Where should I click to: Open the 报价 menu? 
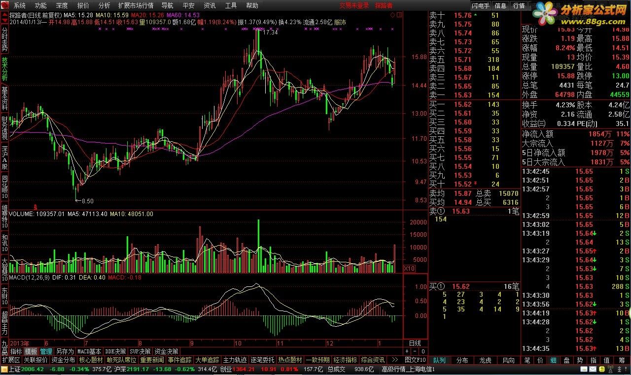[83, 6]
